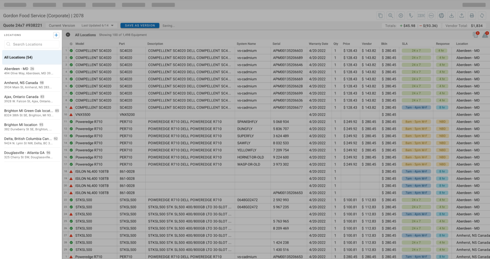Click the Dell vendor icon
The height and width of the screenshot is (259, 490).
(x=431, y=16)
